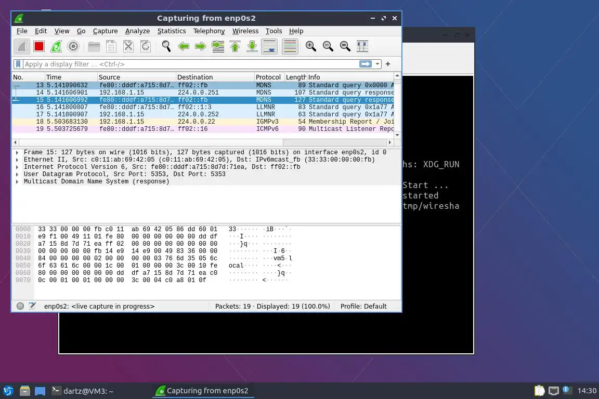Screen dimensions: 599x399
Task: Toggle auto scroll during live capture
Action: tap(269, 47)
